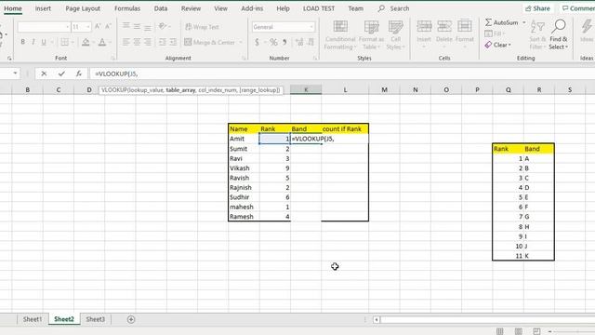Open Sort & Filter
595x335 pixels.
tap(537, 35)
